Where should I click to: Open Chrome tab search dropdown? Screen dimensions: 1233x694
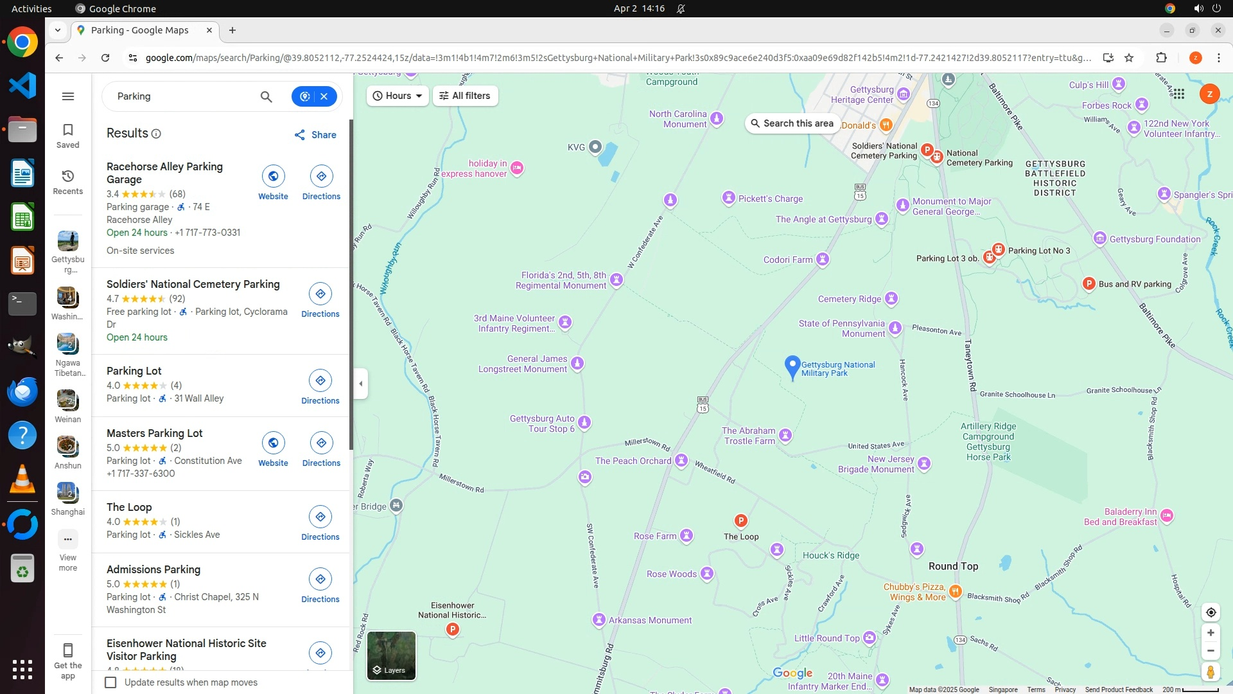coord(58,30)
